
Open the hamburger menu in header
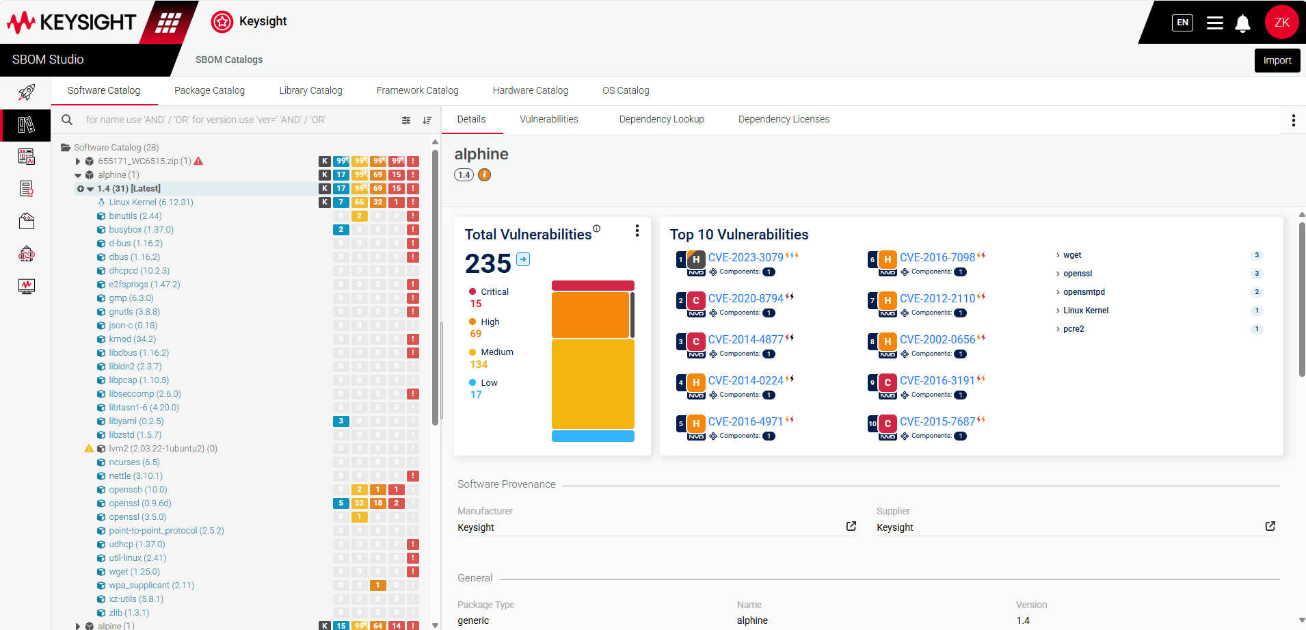coord(1214,23)
